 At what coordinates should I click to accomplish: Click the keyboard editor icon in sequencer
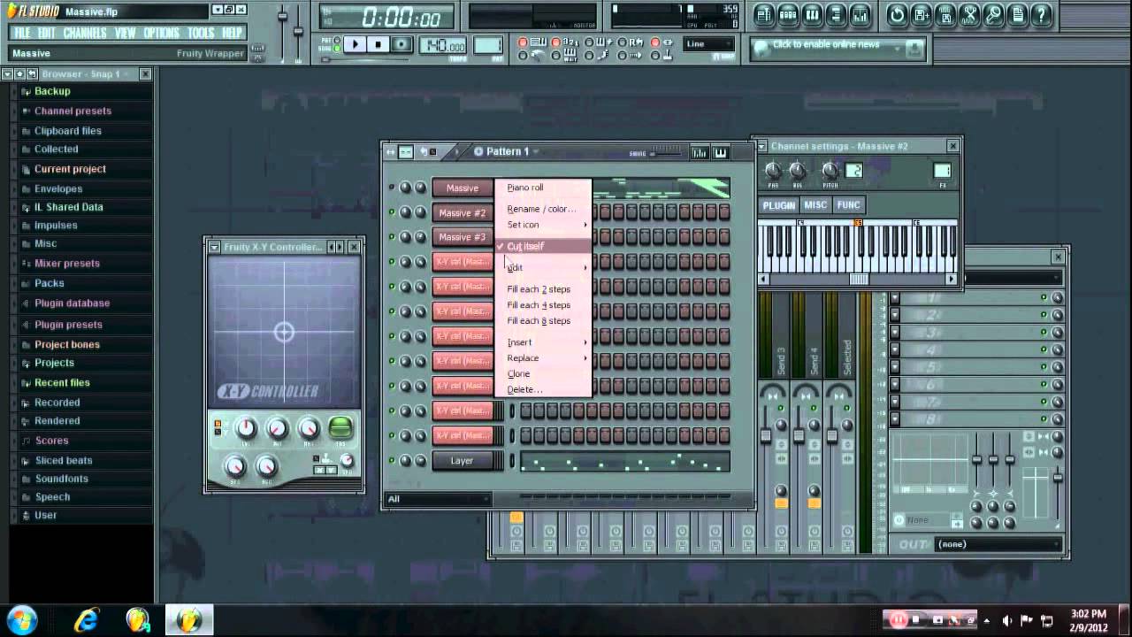[x=721, y=152]
